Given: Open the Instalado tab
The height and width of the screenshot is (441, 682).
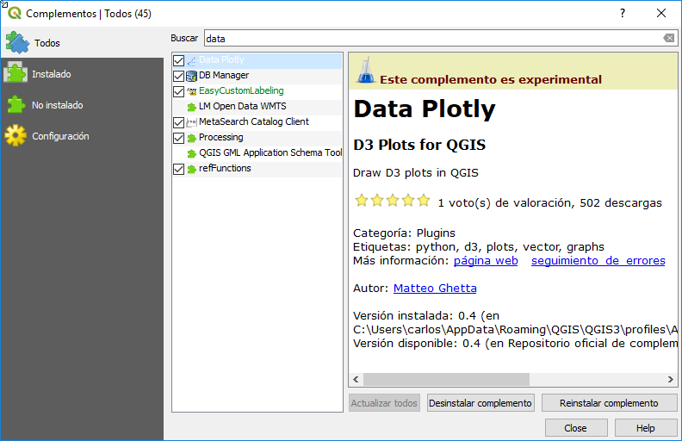Looking at the screenshot, I should 52,74.
